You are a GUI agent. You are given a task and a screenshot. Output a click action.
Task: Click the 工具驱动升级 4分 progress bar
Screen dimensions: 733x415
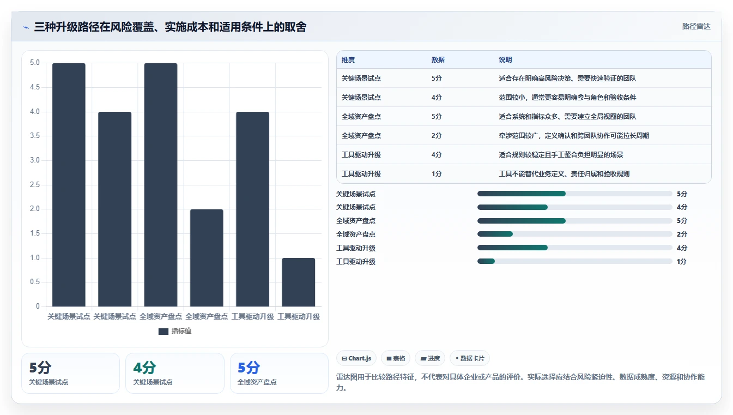pos(575,248)
